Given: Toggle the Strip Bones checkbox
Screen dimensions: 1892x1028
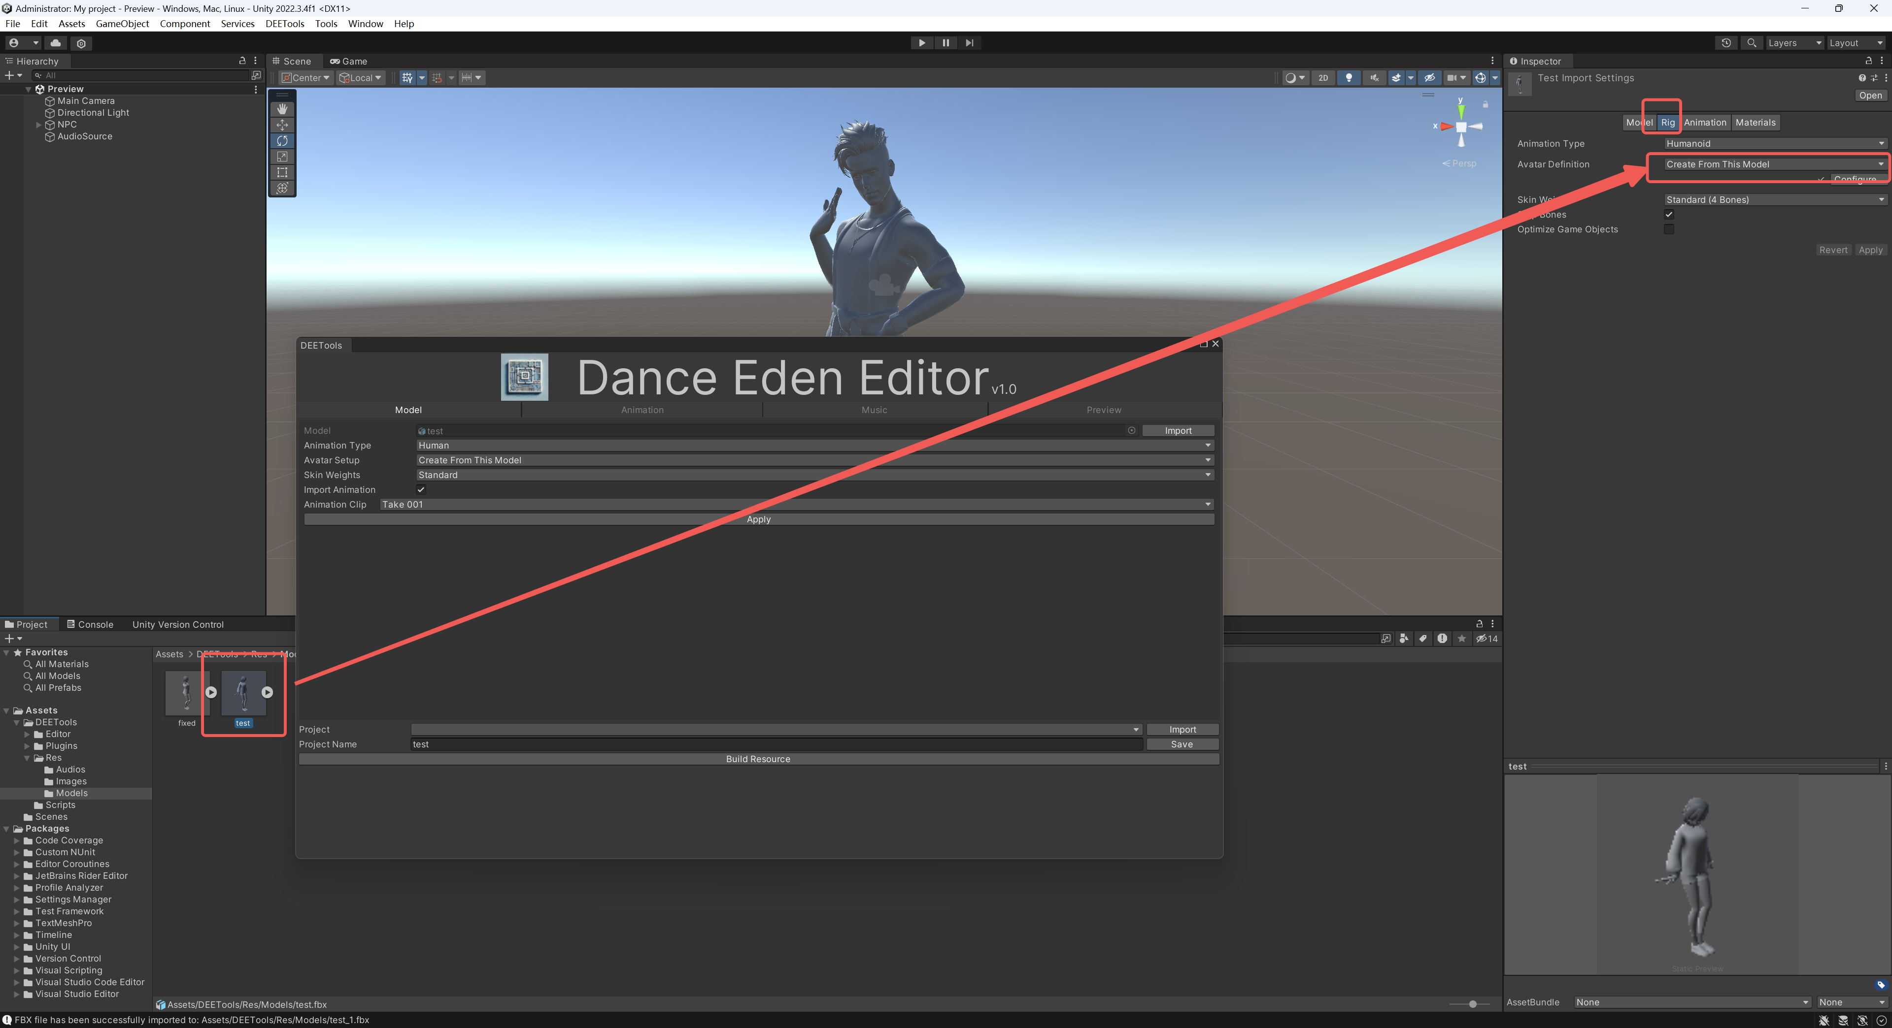Looking at the screenshot, I should (x=1669, y=214).
